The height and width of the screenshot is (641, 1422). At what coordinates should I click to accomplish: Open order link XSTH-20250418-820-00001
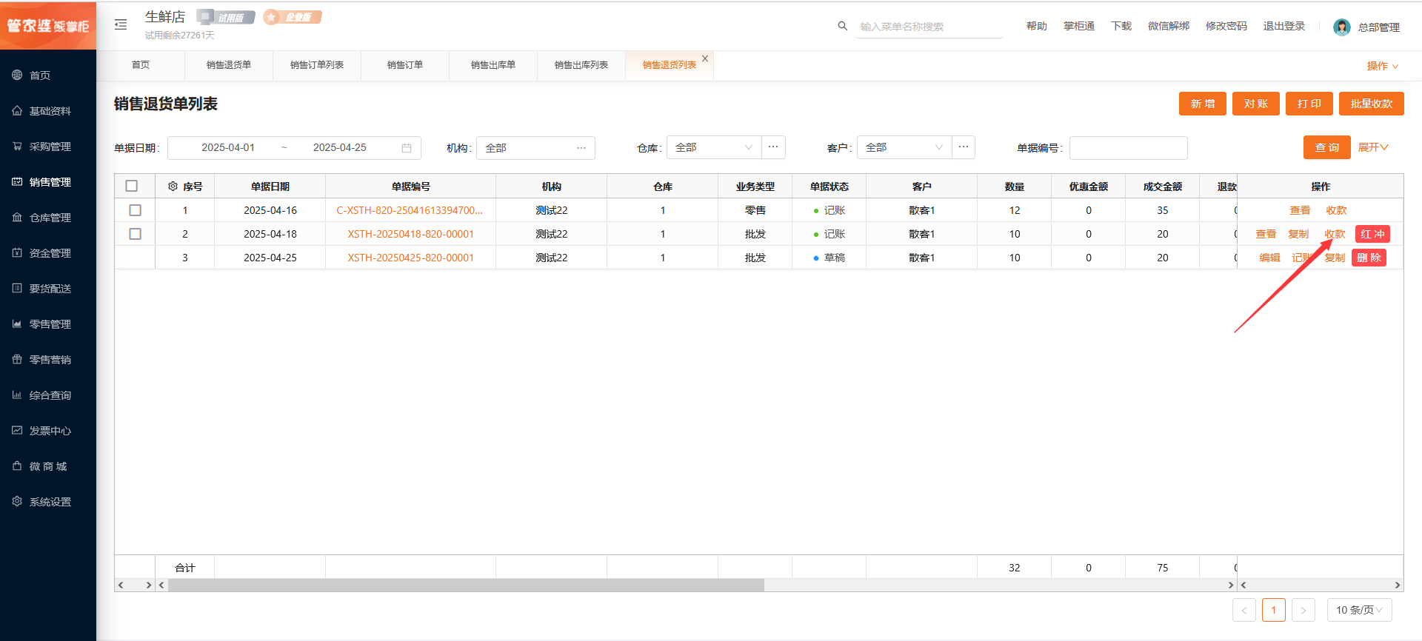410,234
